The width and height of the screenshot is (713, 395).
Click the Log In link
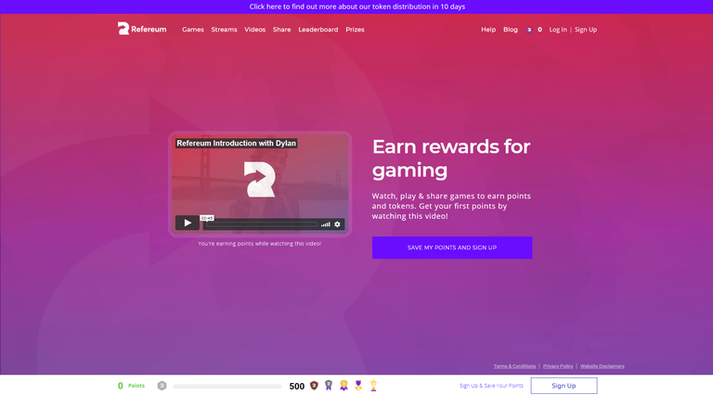[x=558, y=30]
